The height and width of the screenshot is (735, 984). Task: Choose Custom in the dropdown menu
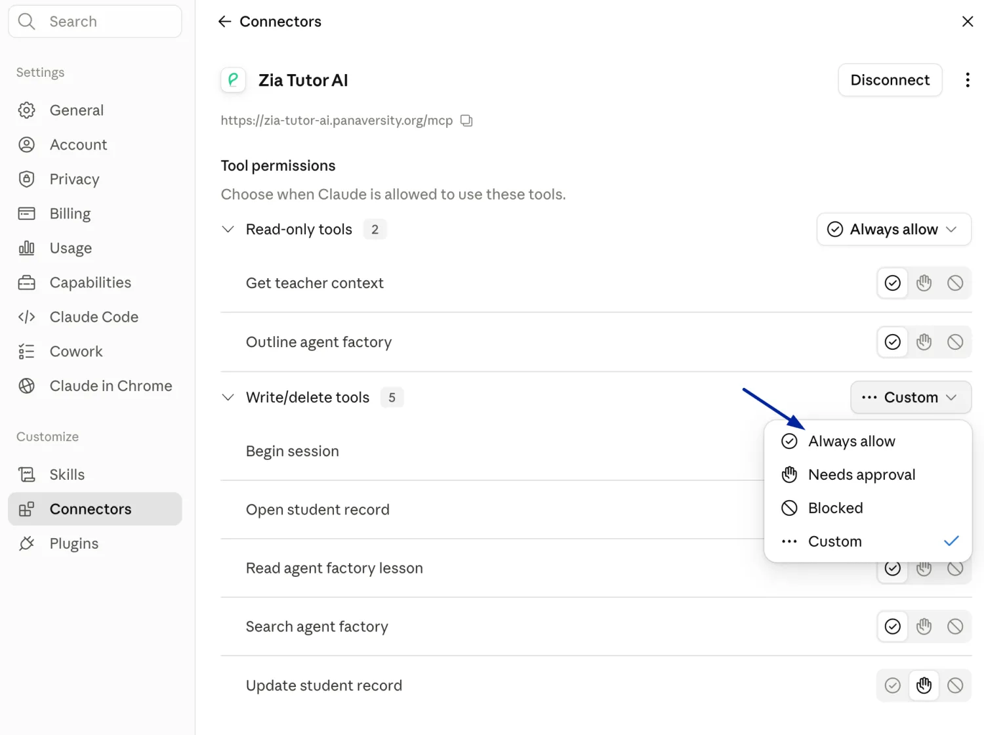[868, 541]
